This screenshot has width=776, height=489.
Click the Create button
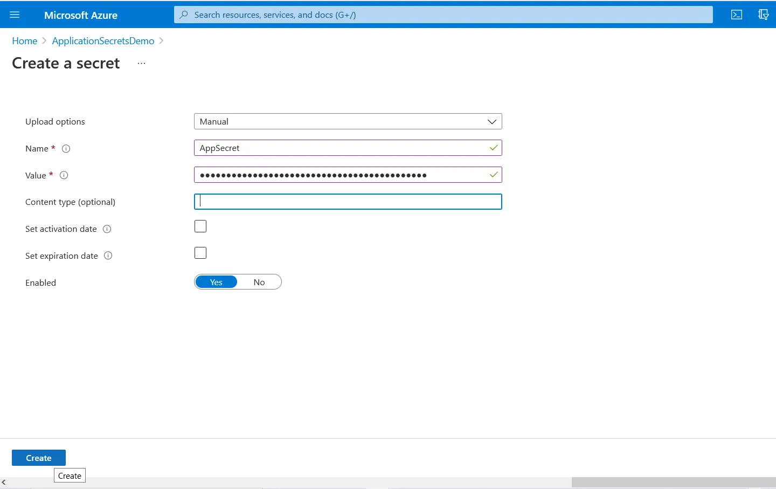pyautogui.click(x=39, y=458)
